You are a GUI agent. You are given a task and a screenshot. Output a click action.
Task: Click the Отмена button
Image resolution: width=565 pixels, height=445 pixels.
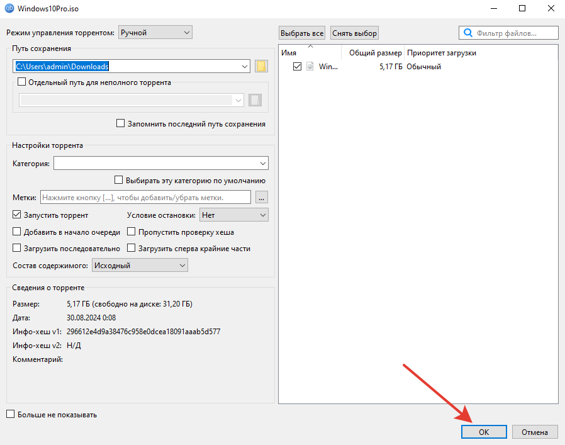click(x=535, y=432)
